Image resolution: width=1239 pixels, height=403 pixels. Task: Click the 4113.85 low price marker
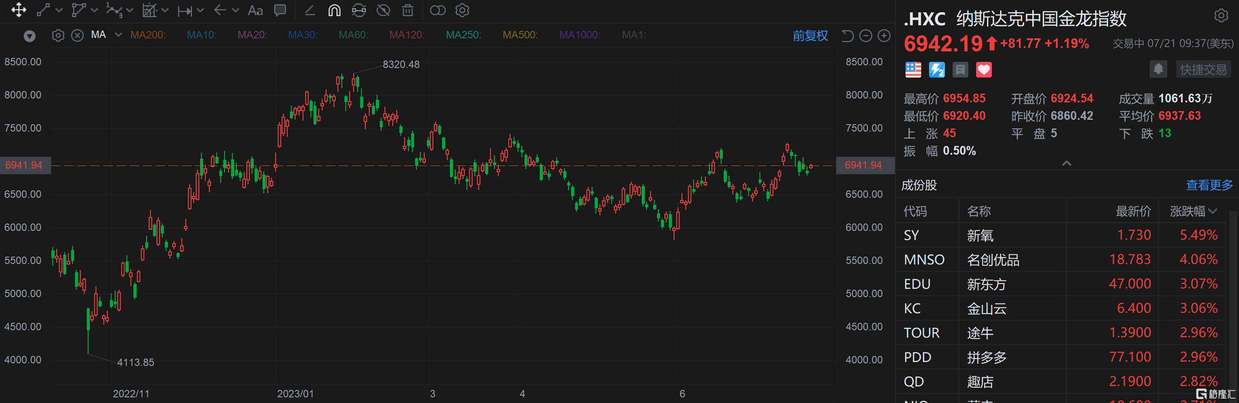136,362
